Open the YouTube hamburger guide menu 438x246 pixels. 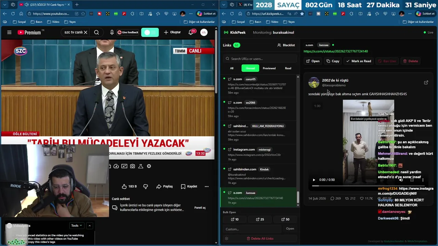[9, 32]
